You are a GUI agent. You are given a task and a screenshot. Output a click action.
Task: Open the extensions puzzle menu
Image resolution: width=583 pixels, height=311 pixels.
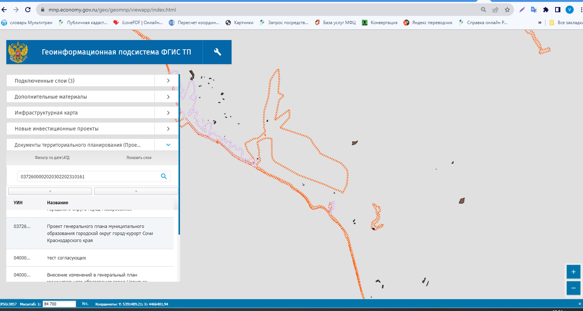(x=546, y=10)
